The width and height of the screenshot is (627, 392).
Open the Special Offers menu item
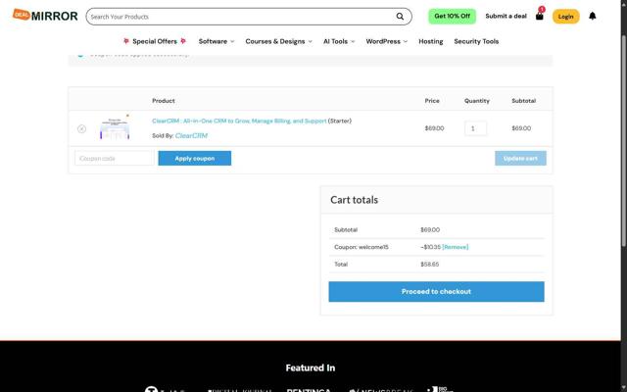coord(155,41)
